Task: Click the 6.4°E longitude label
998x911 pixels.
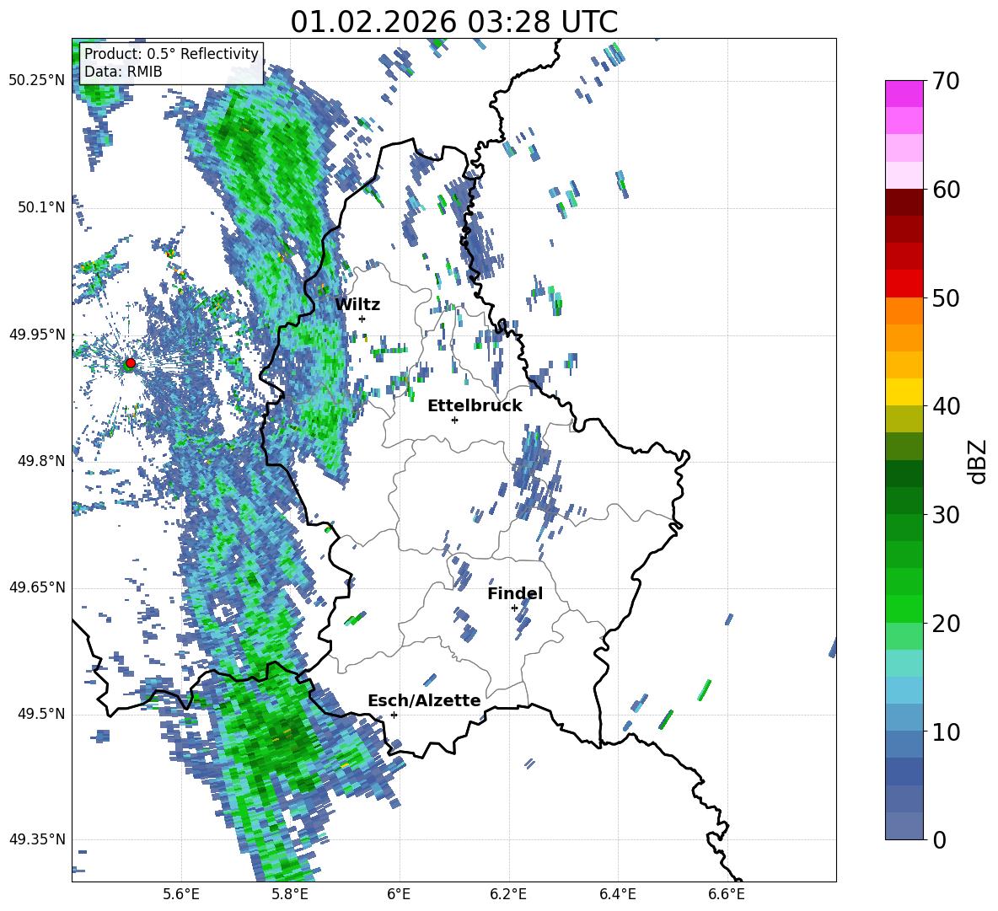Action: (617, 895)
